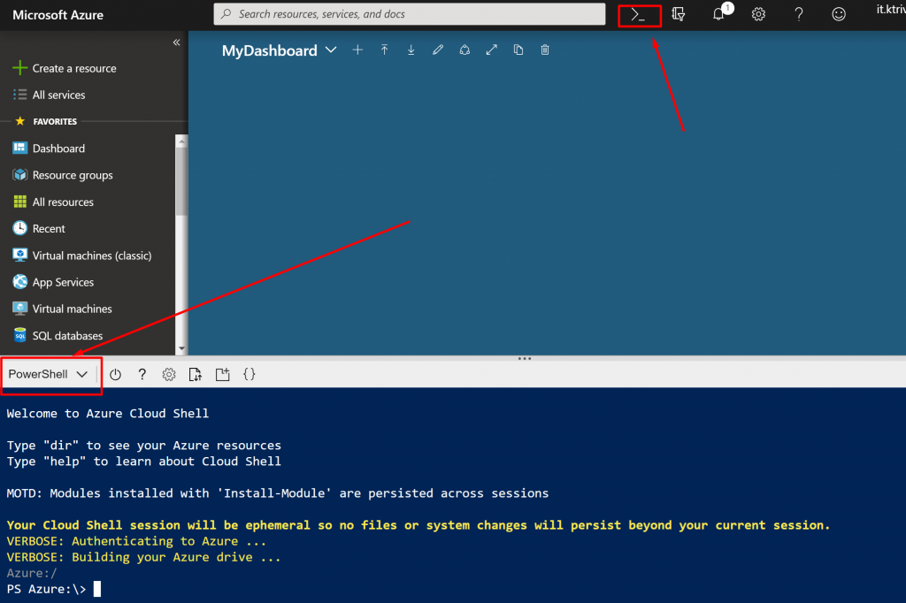Click the 'Welcome to Azure Cloud Shell' line
The height and width of the screenshot is (603, 906).
click(107, 414)
